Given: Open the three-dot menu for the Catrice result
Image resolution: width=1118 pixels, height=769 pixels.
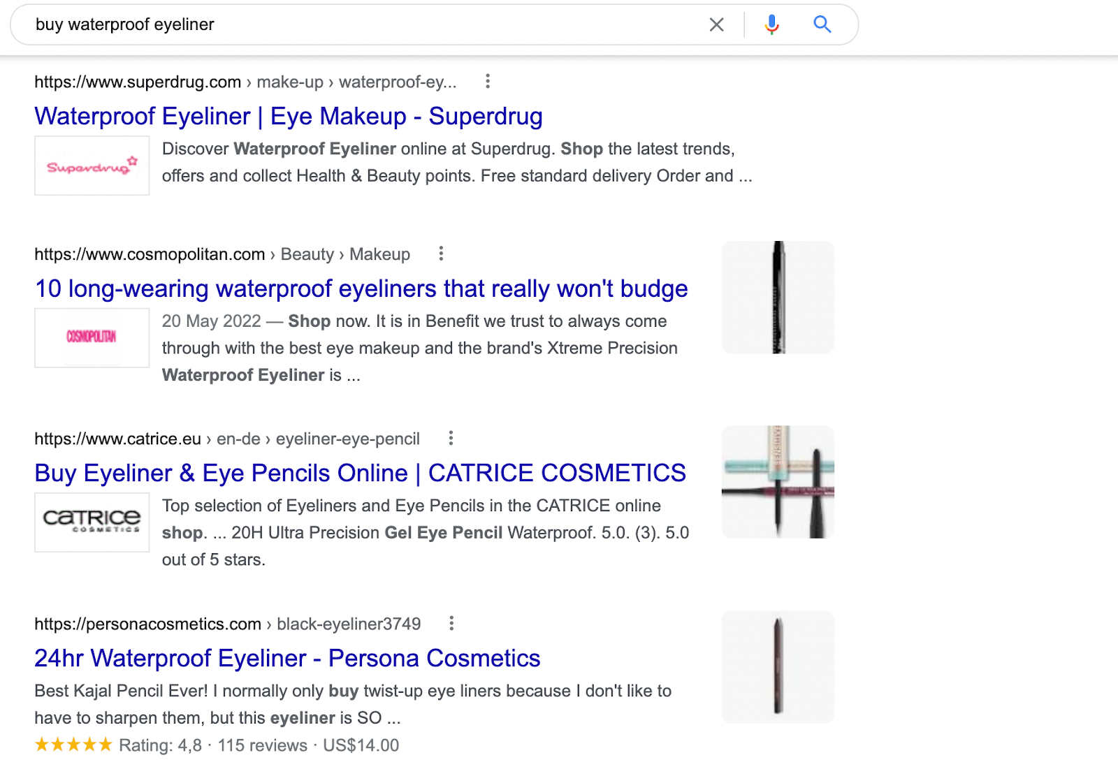Looking at the screenshot, I should click(451, 438).
